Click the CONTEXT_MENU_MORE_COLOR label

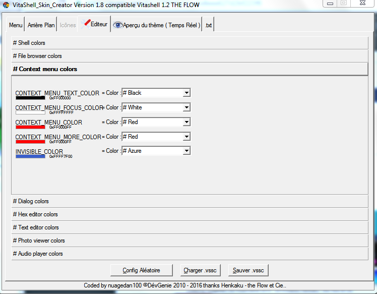[58, 137]
